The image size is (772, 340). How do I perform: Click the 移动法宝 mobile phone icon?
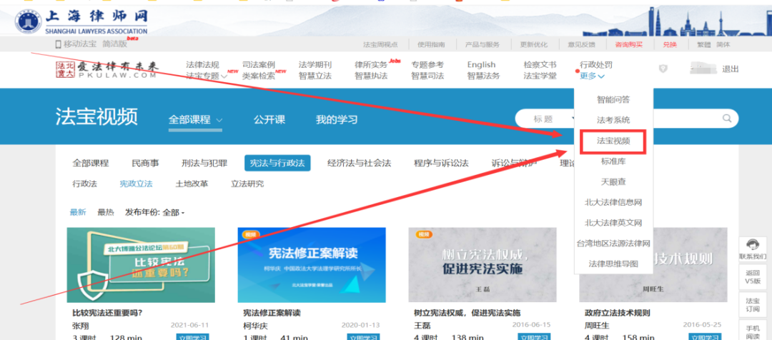[58, 44]
